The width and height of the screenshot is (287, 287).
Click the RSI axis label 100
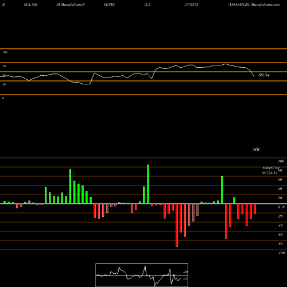5,52
